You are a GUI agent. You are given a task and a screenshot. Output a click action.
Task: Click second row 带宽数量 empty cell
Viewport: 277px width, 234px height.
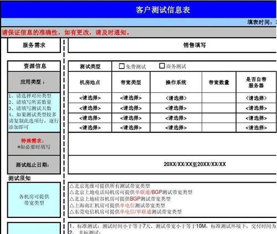point(219,108)
